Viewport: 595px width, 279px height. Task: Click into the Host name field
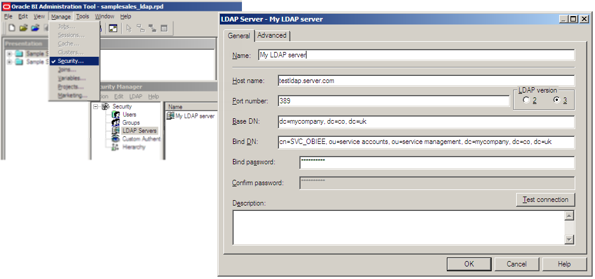pos(425,81)
